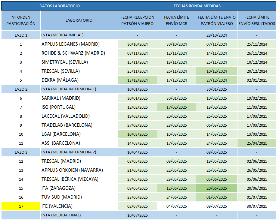Select SARIKAL results deadline 19/02/2025
The height and width of the screenshot is (220, 276).
(257, 98)
